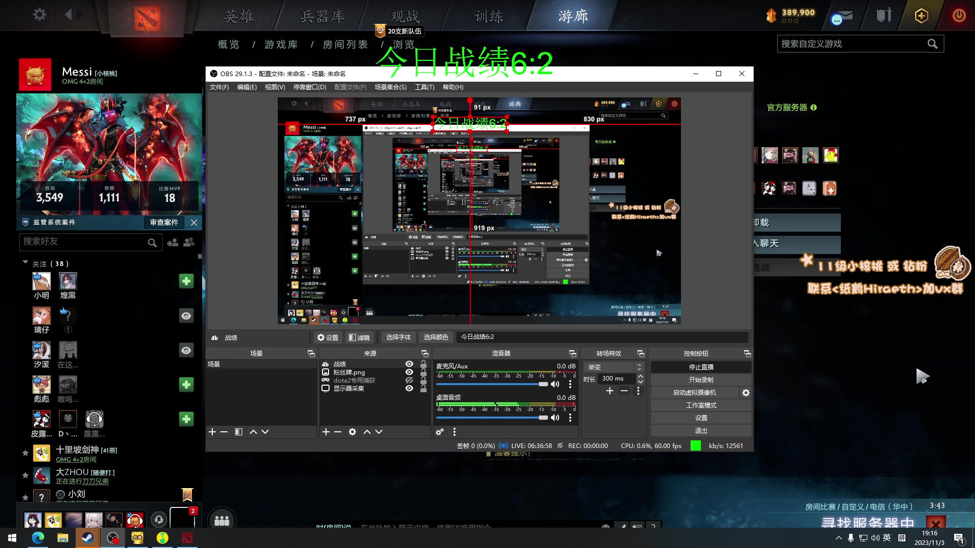Open 桌面音频 three-dot options menu

[x=570, y=418]
